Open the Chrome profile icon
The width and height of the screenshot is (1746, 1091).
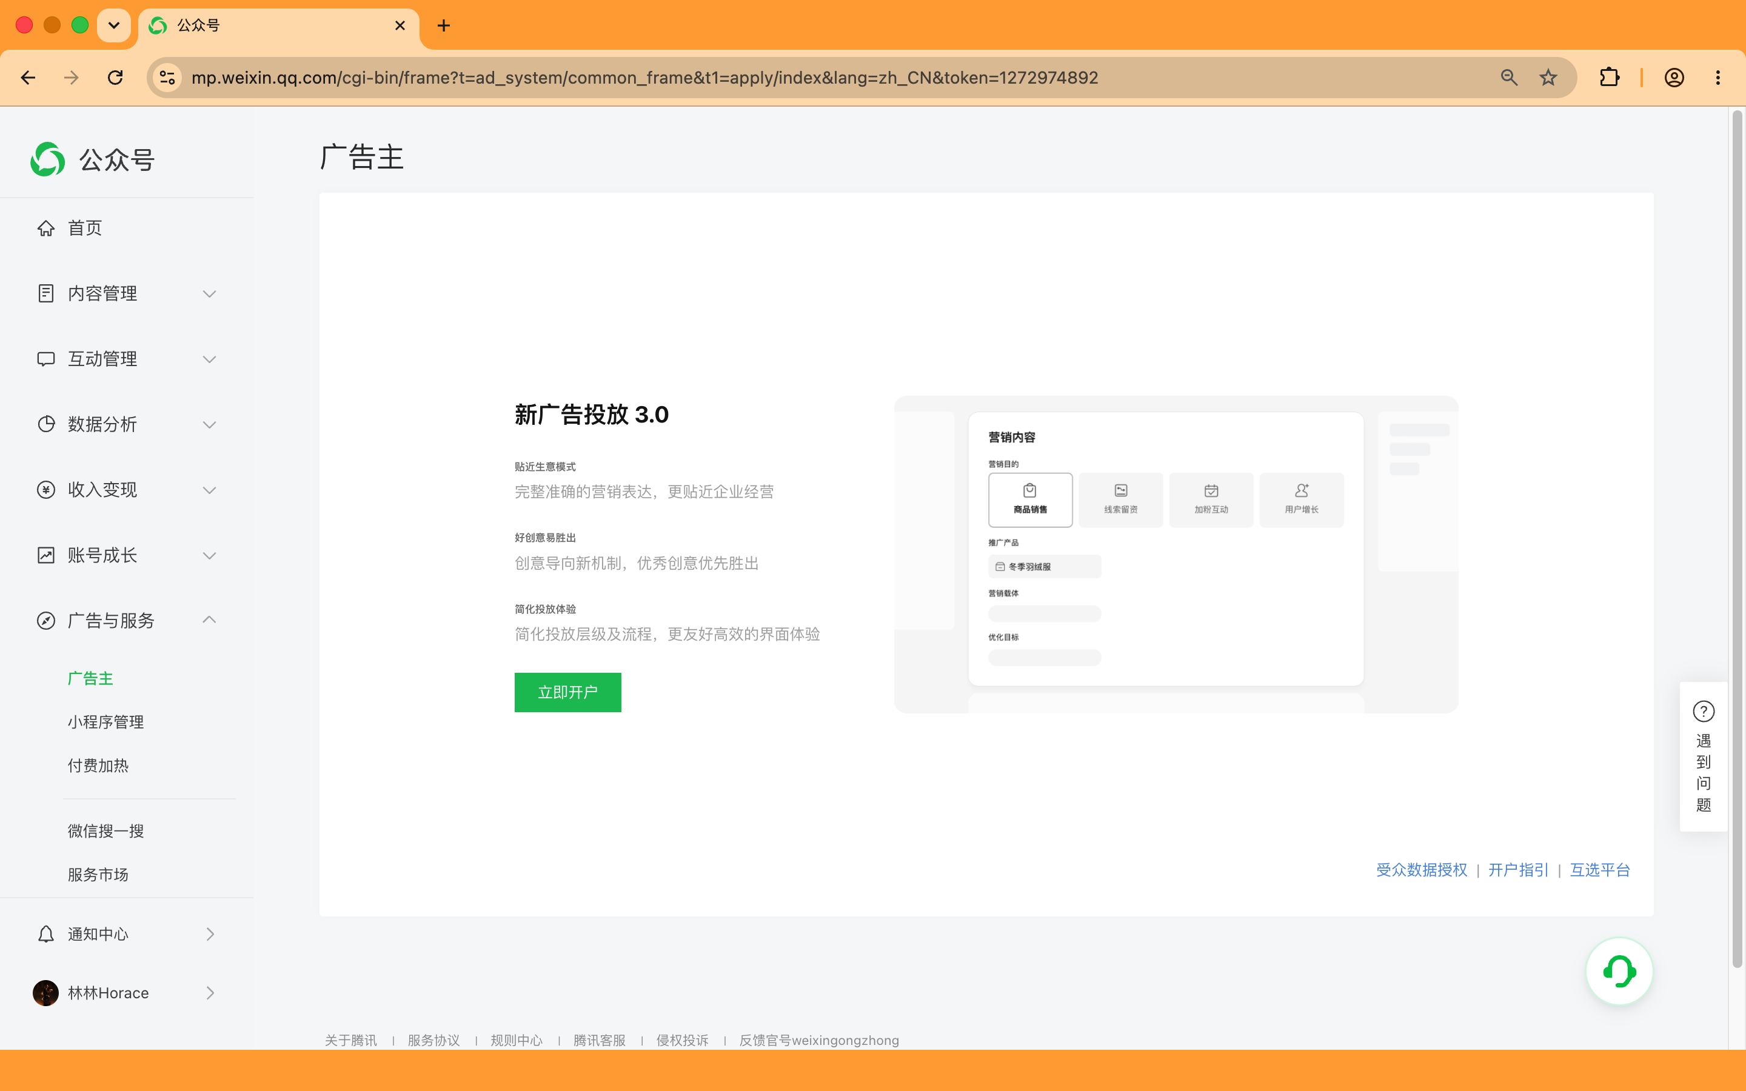point(1674,77)
